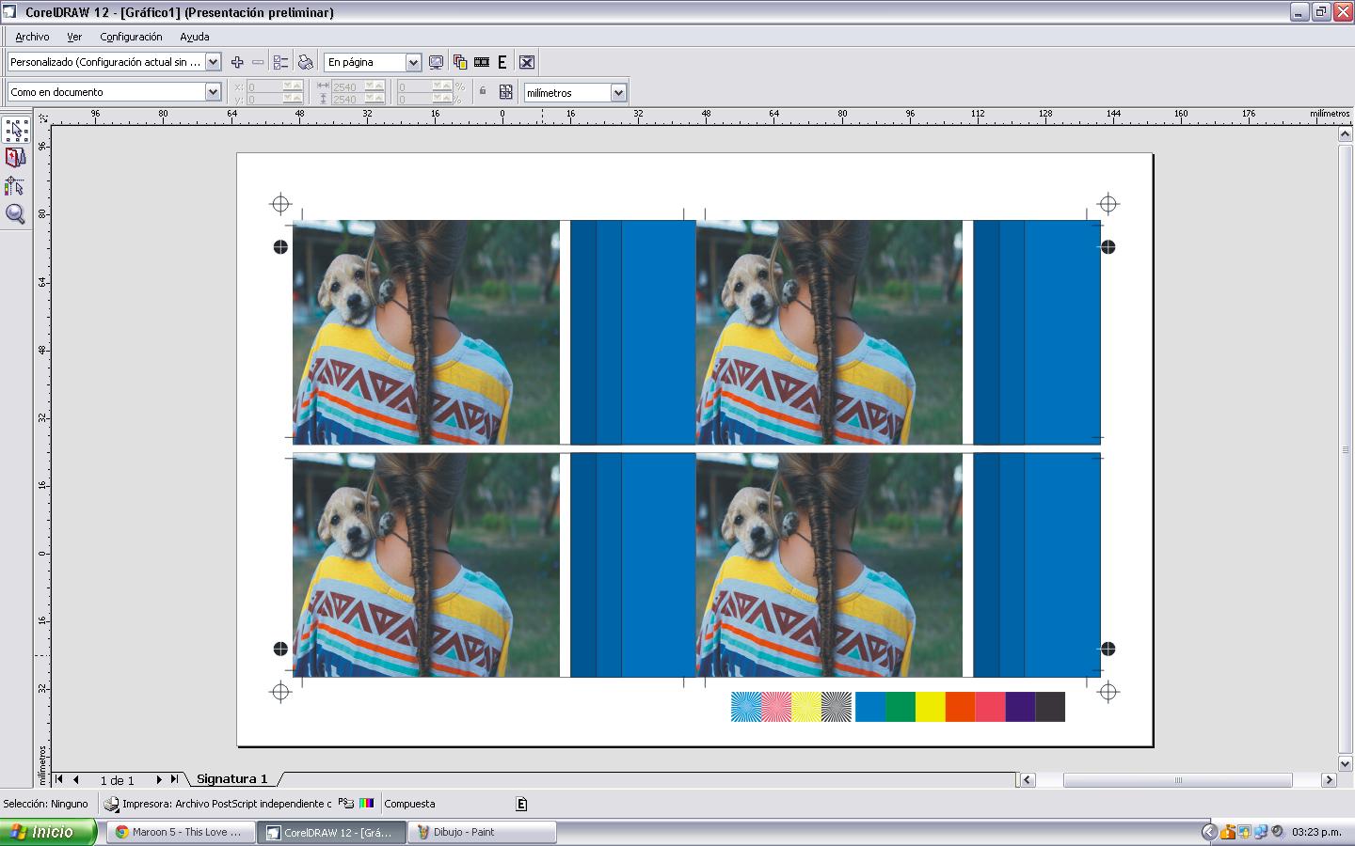Click the system tray clock 03:23 p.m.
Viewport: 1355px width, 846px height.
pyautogui.click(x=1316, y=832)
